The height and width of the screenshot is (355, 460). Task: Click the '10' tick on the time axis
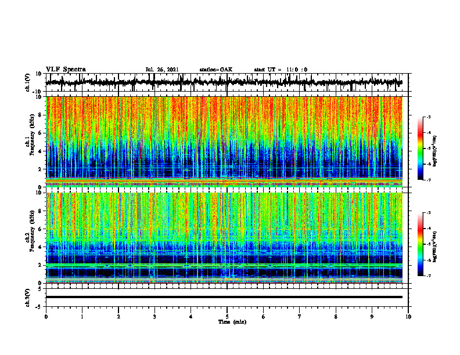point(408,317)
